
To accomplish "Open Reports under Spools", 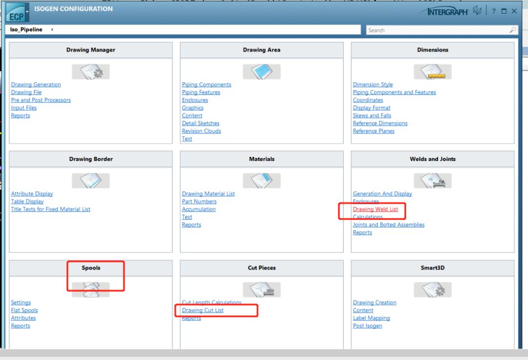I will tap(21, 326).
